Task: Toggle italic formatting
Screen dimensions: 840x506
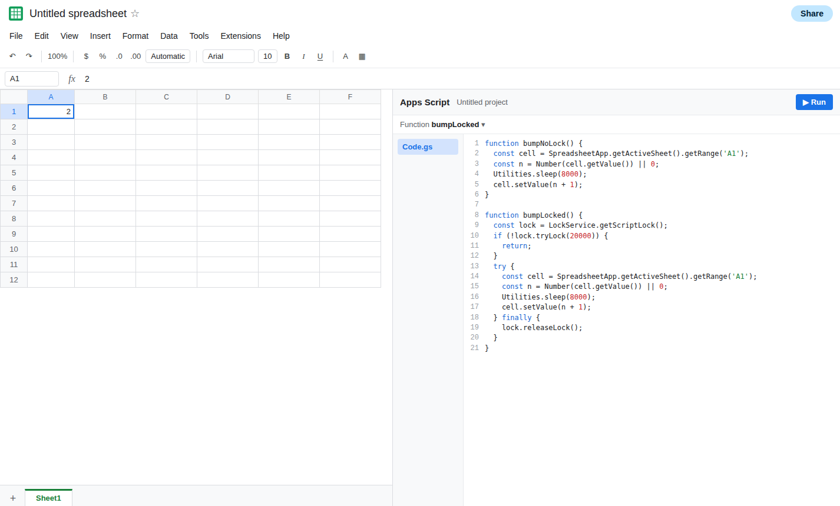Action: click(x=303, y=56)
